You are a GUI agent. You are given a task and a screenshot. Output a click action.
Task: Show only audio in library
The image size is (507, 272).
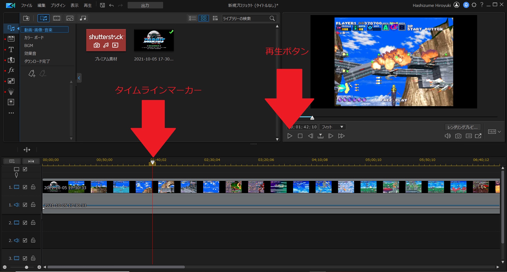pos(83,18)
